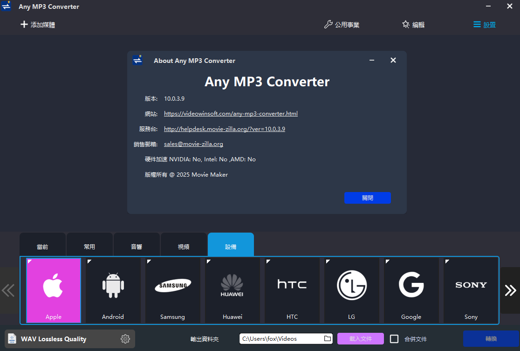
Task: Select the Huawei device preset
Action: tap(233, 290)
